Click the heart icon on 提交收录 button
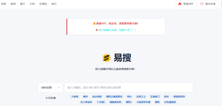 202,4
